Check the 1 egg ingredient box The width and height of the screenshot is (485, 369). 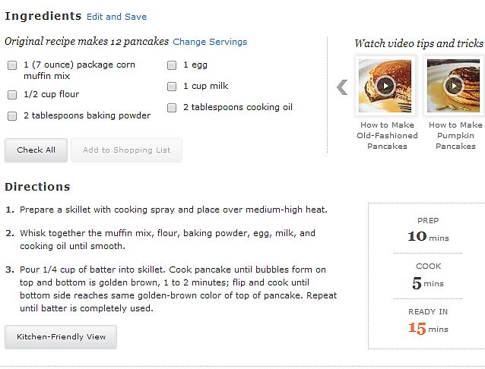[x=172, y=65]
